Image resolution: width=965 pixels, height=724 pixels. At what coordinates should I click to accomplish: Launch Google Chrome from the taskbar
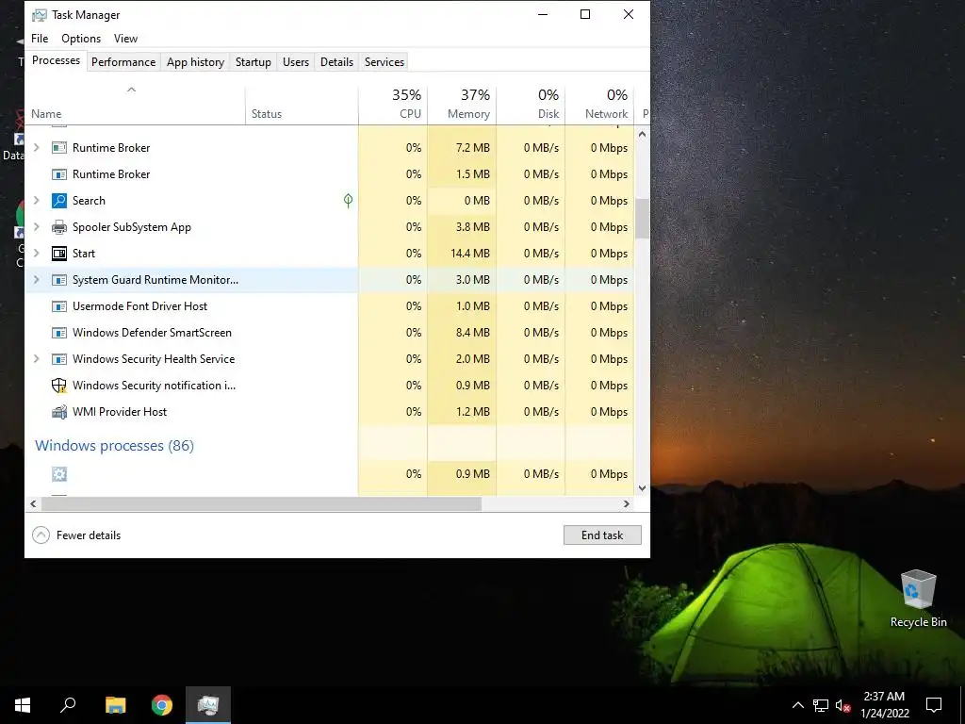[162, 705]
